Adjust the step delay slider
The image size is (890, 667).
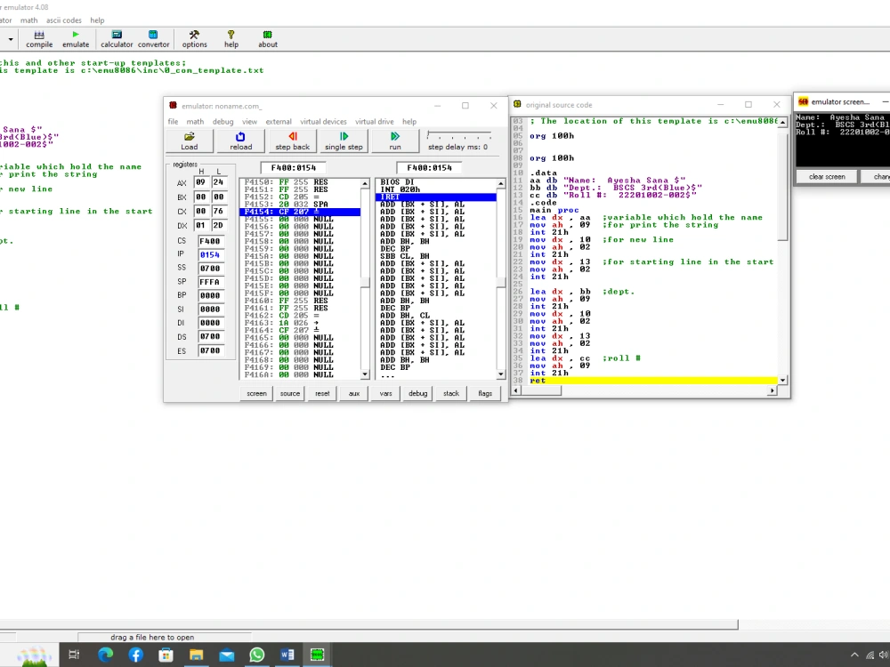458,135
